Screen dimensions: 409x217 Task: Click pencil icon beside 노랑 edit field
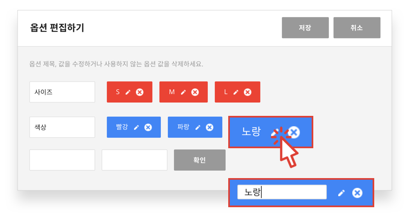click(x=341, y=193)
